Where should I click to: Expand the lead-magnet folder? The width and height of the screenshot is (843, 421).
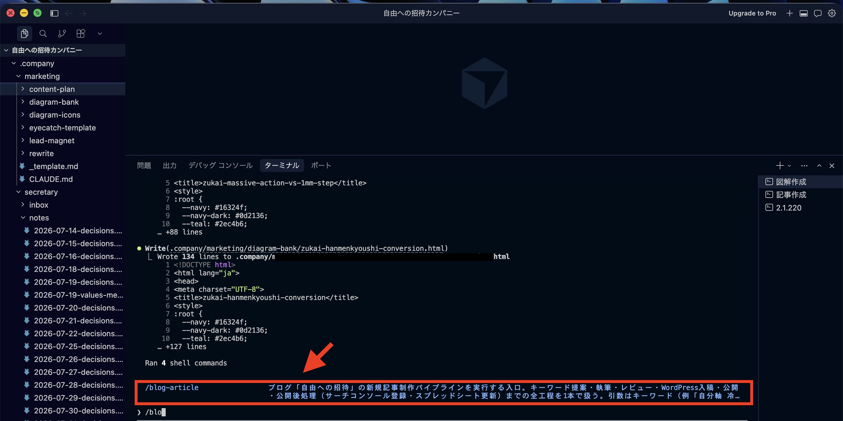tap(63, 141)
